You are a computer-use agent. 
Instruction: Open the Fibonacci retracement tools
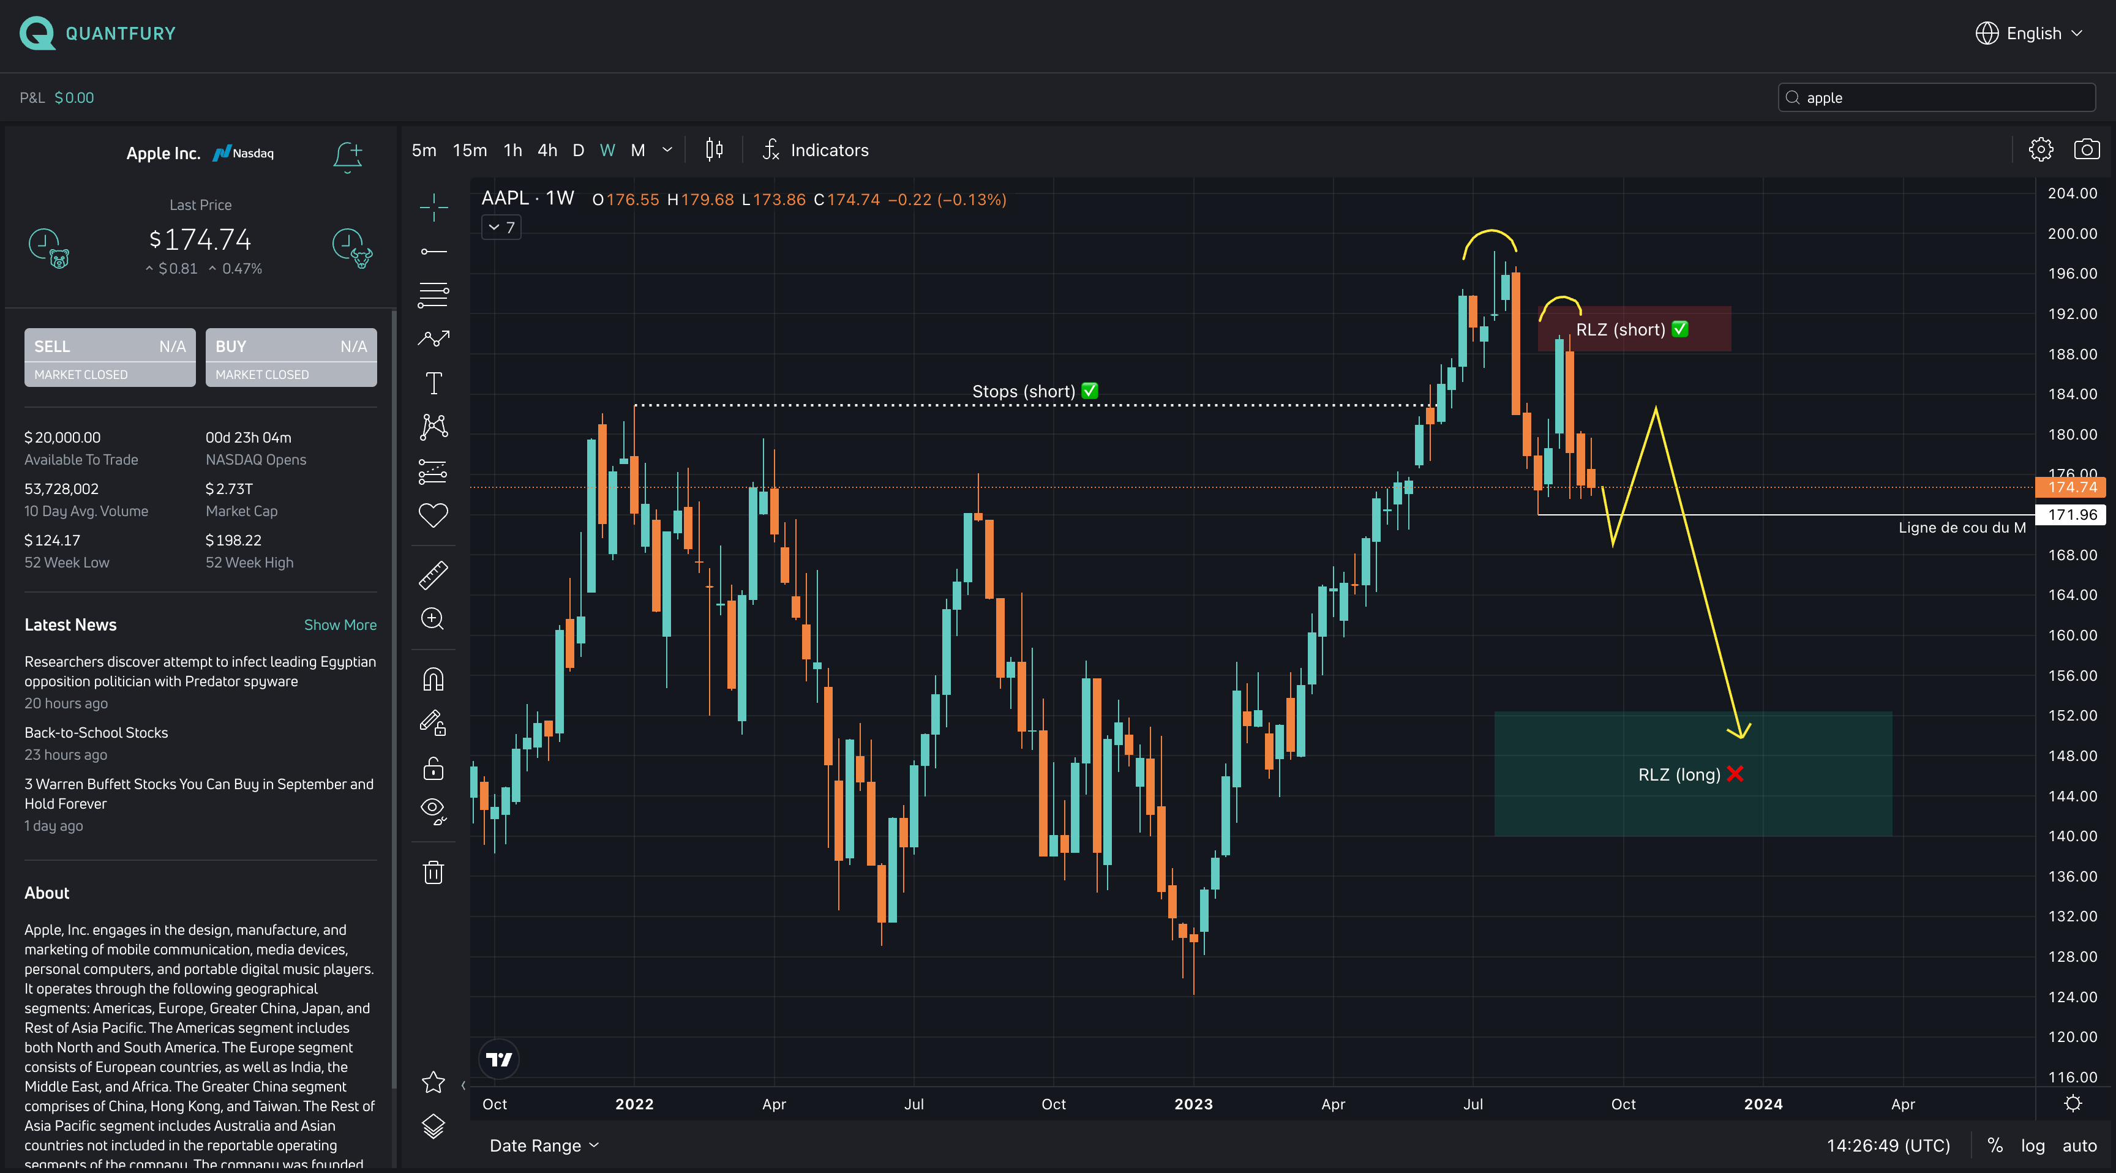point(433,295)
